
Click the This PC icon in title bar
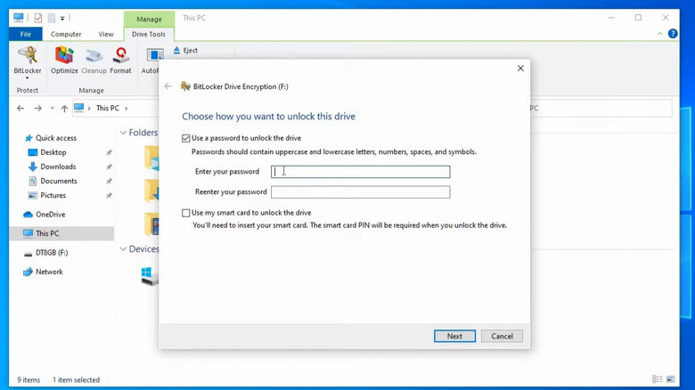click(x=18, y=18)
